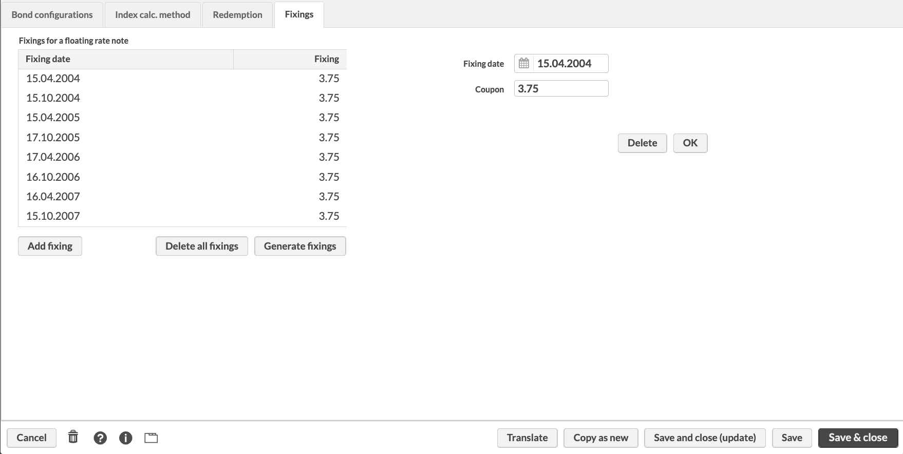
Task: Delete the selected fixing entry
Action: coord(642,143)
